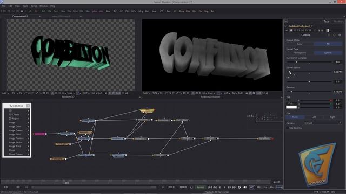This screenshot has width=346, height=194.
Task: Add 3Cm (Camera 3D) tool
Action: (75, 11)
